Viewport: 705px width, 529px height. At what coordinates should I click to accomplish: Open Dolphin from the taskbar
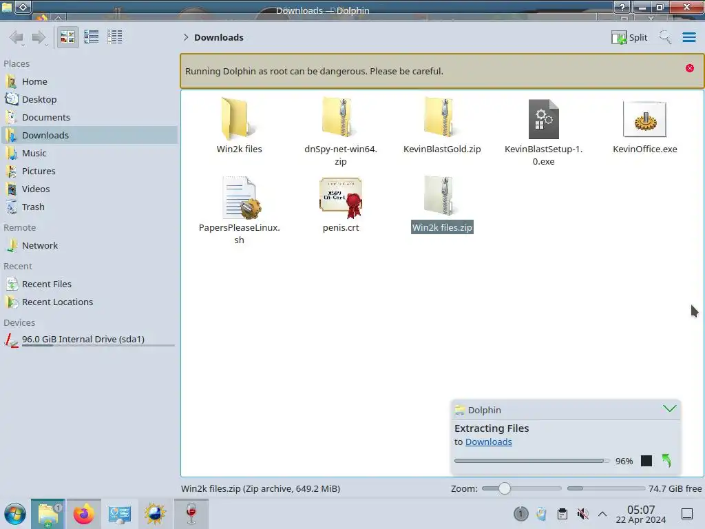point(48,514)
